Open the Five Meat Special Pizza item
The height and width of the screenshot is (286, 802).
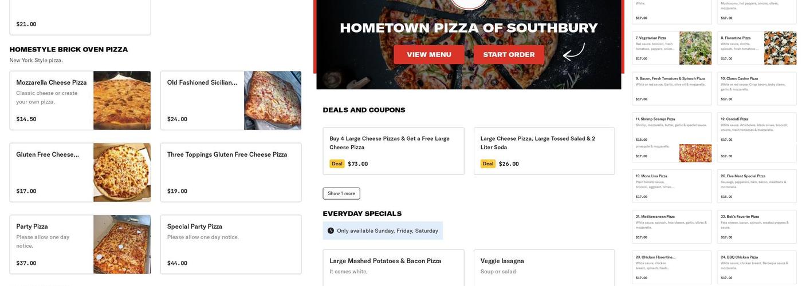tap(756, 186)
